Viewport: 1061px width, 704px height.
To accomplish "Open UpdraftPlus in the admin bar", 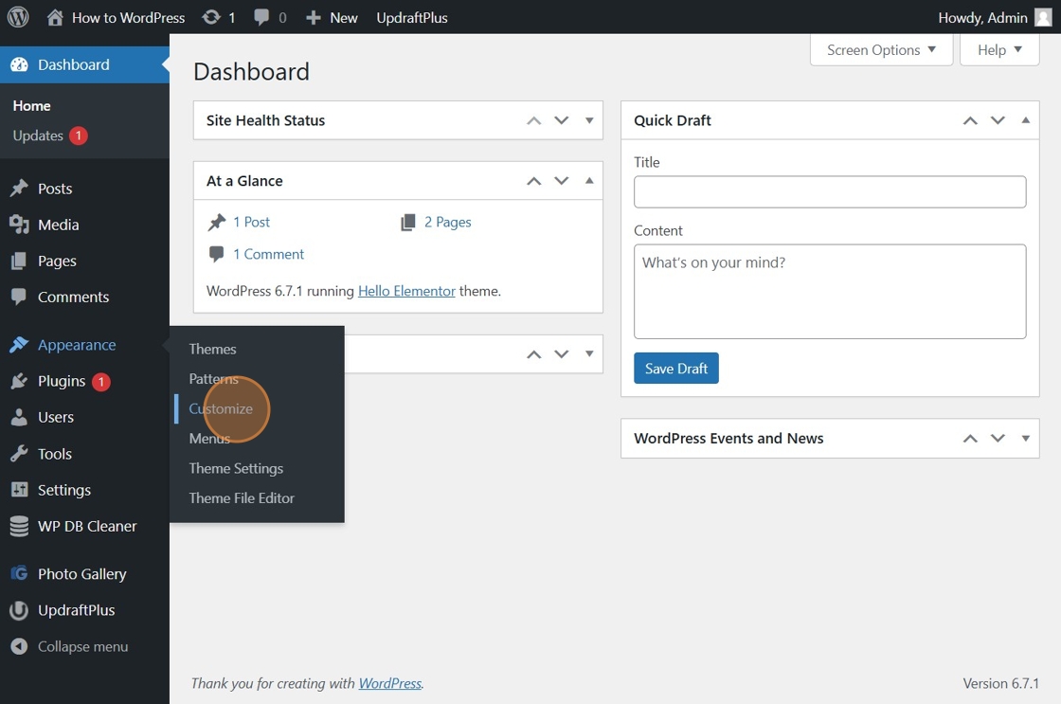I will pos(412,18).
